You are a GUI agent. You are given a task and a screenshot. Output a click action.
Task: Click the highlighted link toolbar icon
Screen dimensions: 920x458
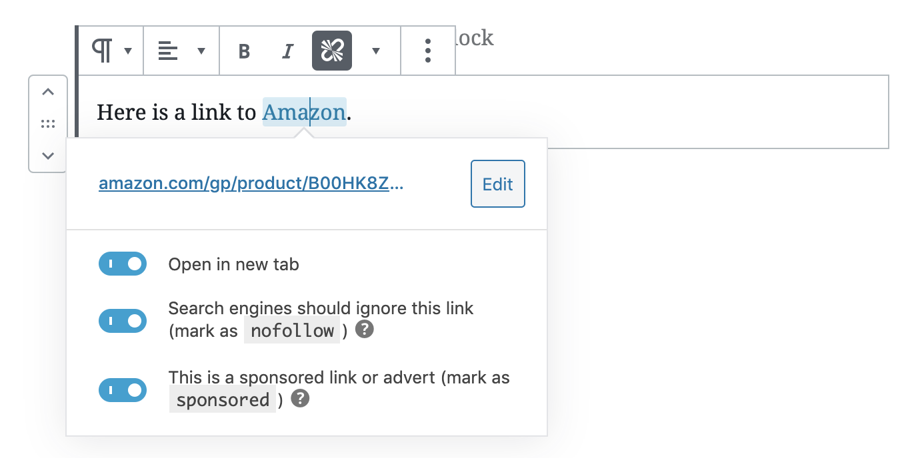tap(331, 51)
